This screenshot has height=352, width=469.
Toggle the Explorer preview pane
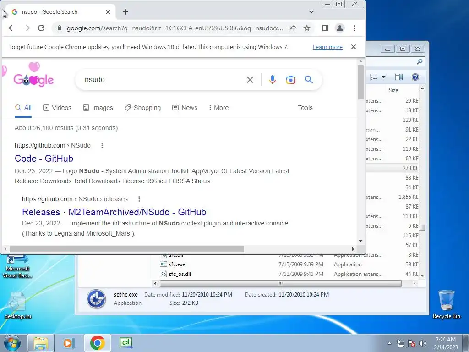coord(399,77)
